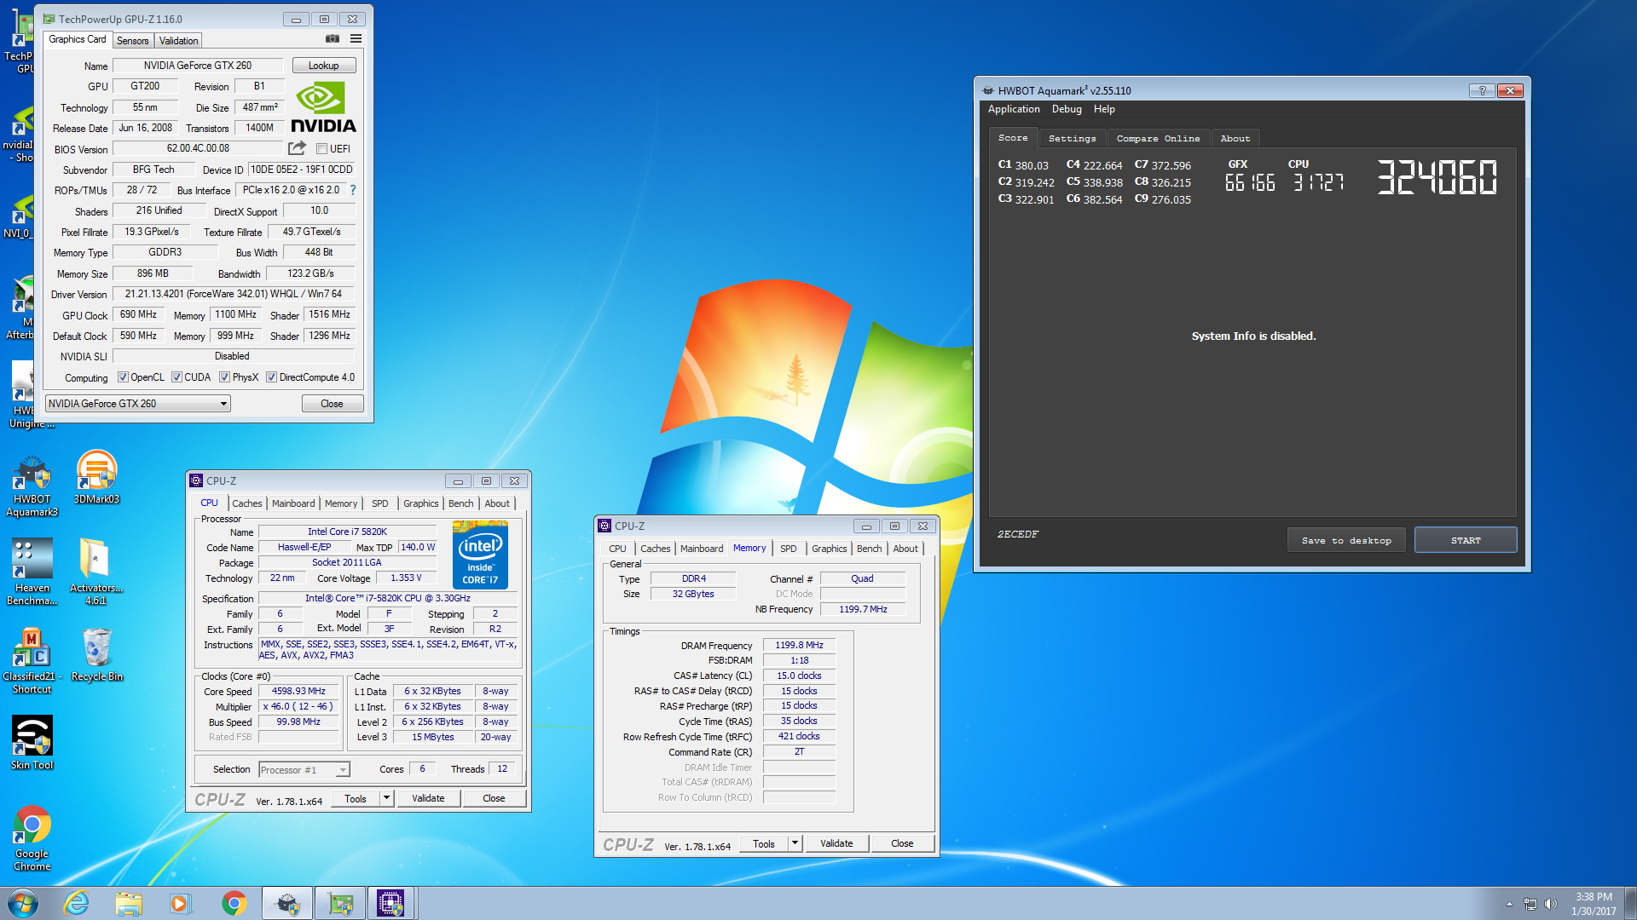Click the bus interface question mark icon

(x=353, y=190)
